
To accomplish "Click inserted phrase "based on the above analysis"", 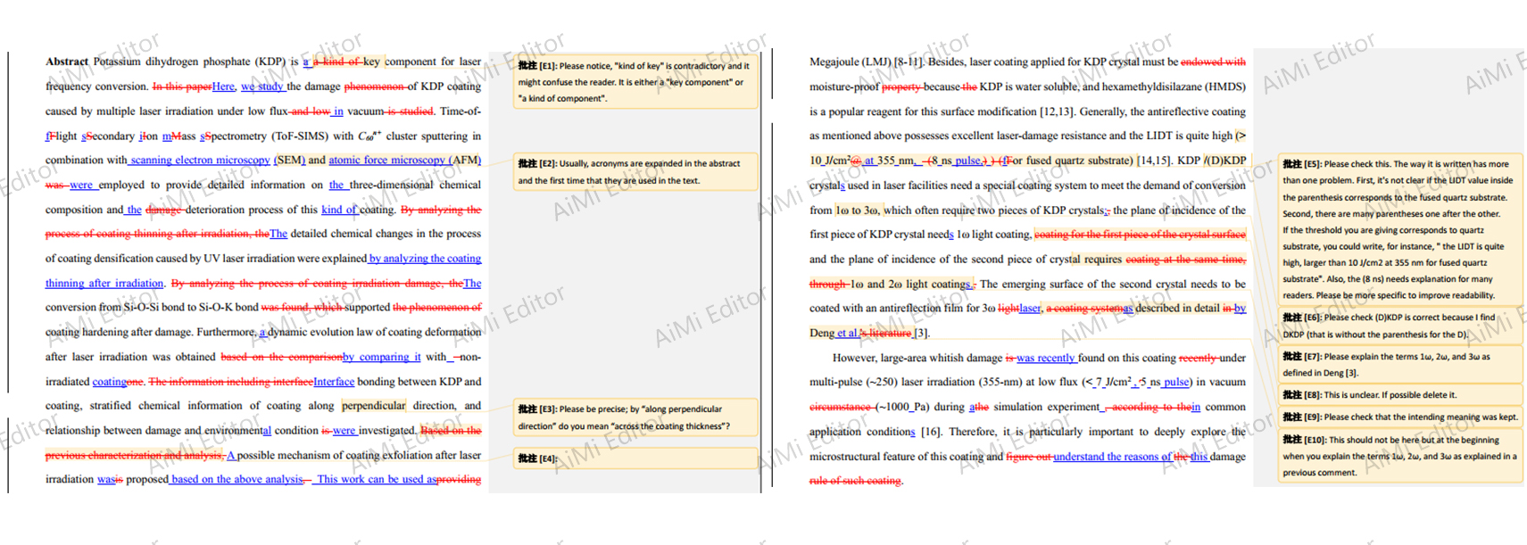I will pyautogui.click(x=237, y=479).
